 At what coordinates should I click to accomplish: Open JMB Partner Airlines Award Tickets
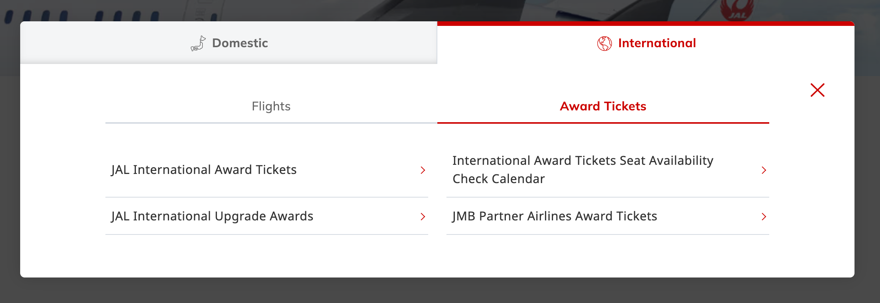pos(554,217)
